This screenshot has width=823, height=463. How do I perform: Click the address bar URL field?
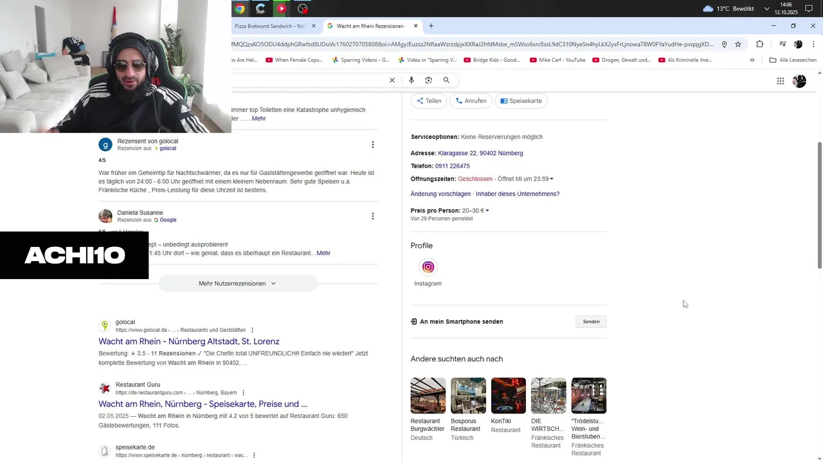click(x=473, y=44)
